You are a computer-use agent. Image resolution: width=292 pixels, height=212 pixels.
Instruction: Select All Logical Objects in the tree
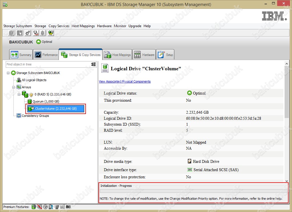click(x=34, y=80)
